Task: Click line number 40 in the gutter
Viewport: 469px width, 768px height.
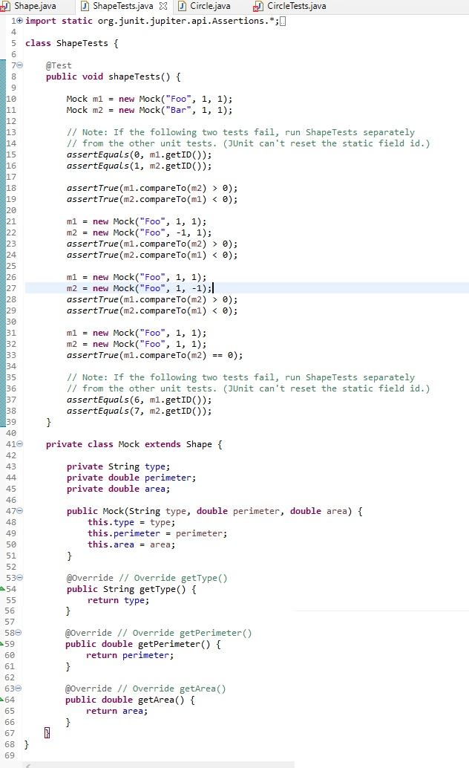Action: click(x=11, y=433)
